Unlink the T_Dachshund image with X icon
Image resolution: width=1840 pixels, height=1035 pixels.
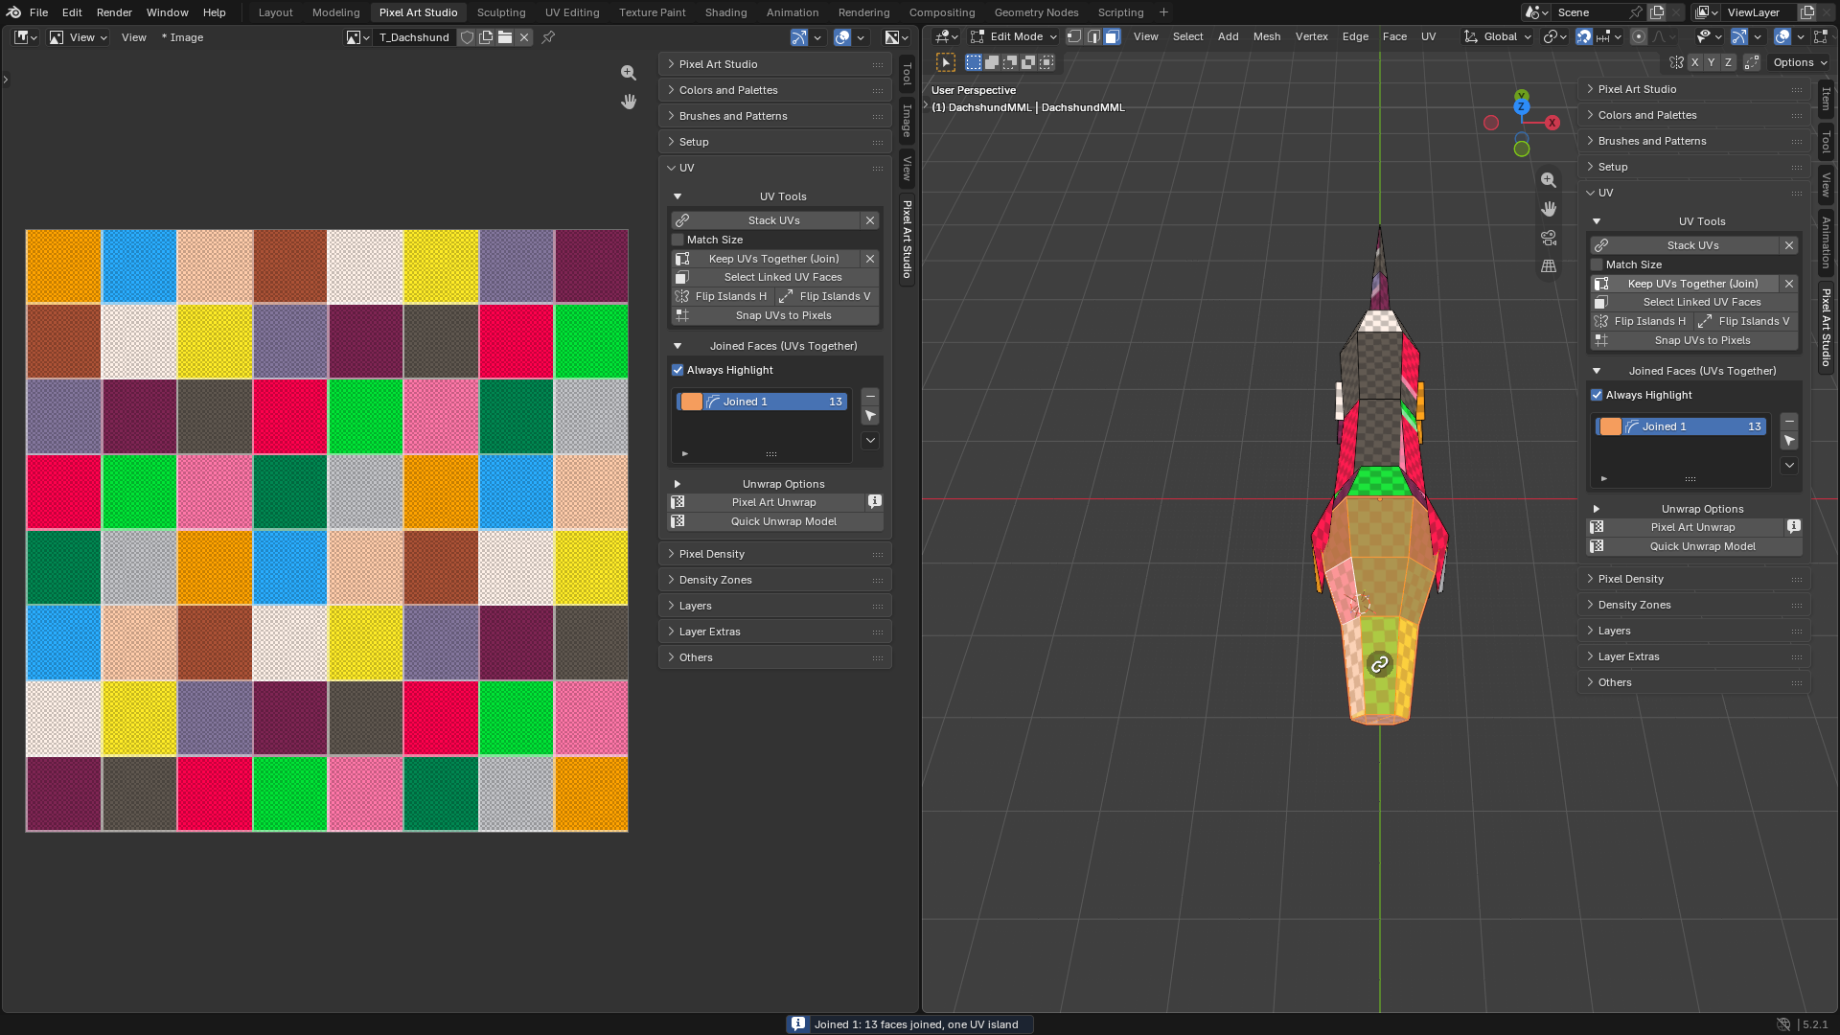click(524, 37)
